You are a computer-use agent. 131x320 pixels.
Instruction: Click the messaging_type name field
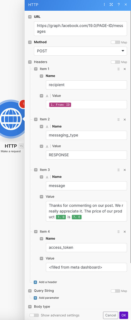(86, 135)
